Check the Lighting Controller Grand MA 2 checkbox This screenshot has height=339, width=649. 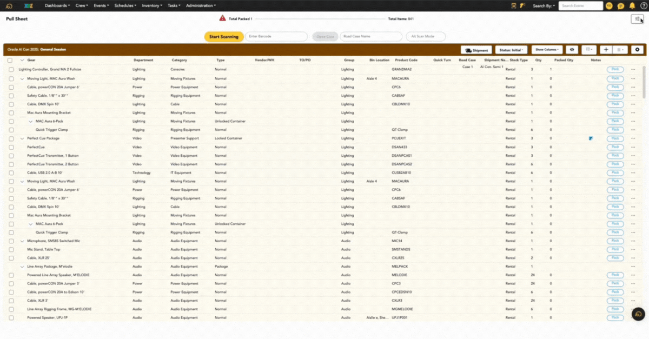coord(10,70)
